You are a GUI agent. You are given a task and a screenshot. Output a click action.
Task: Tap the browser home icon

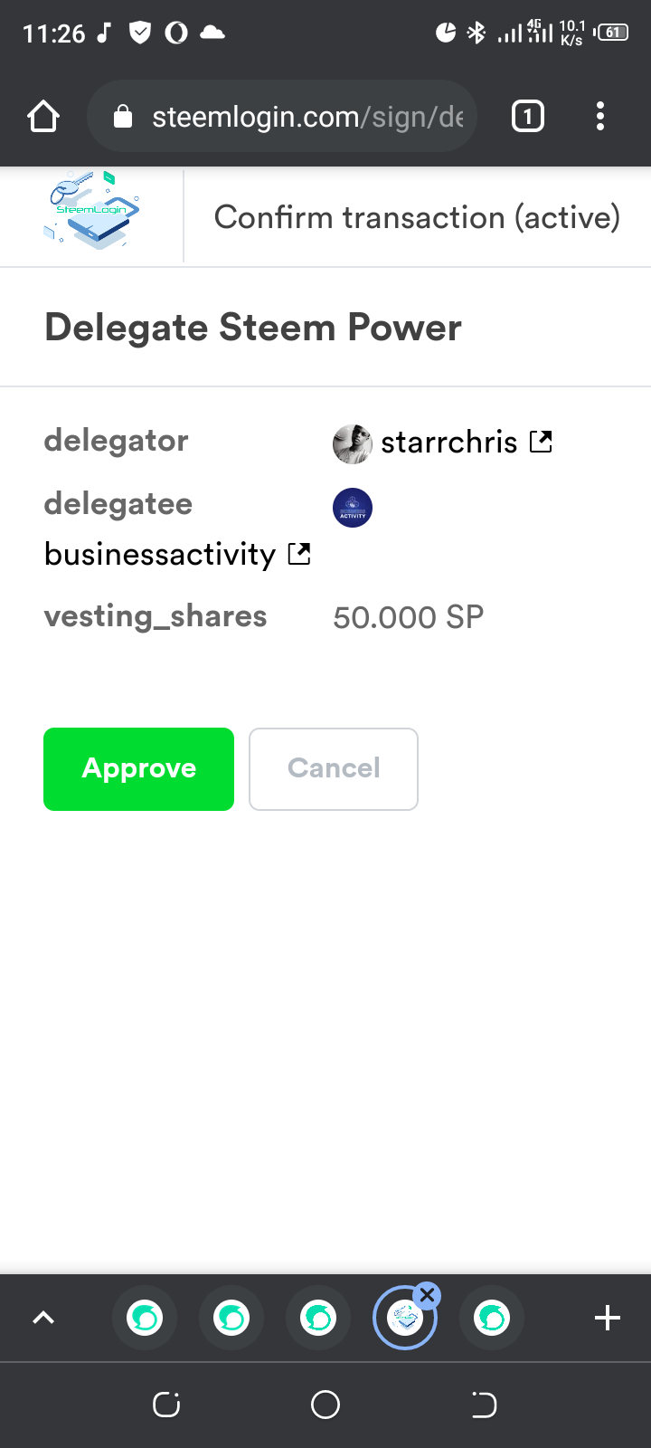click(43, 117)
